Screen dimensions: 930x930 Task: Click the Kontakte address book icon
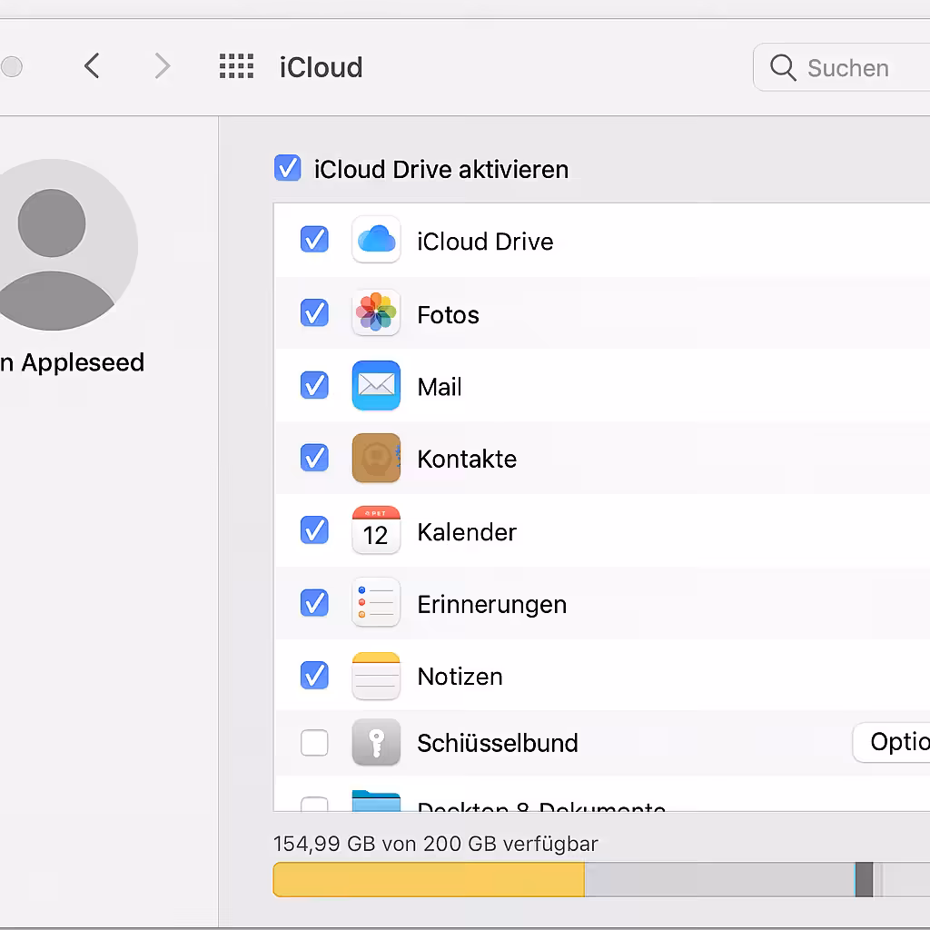(x=376, y=458)
